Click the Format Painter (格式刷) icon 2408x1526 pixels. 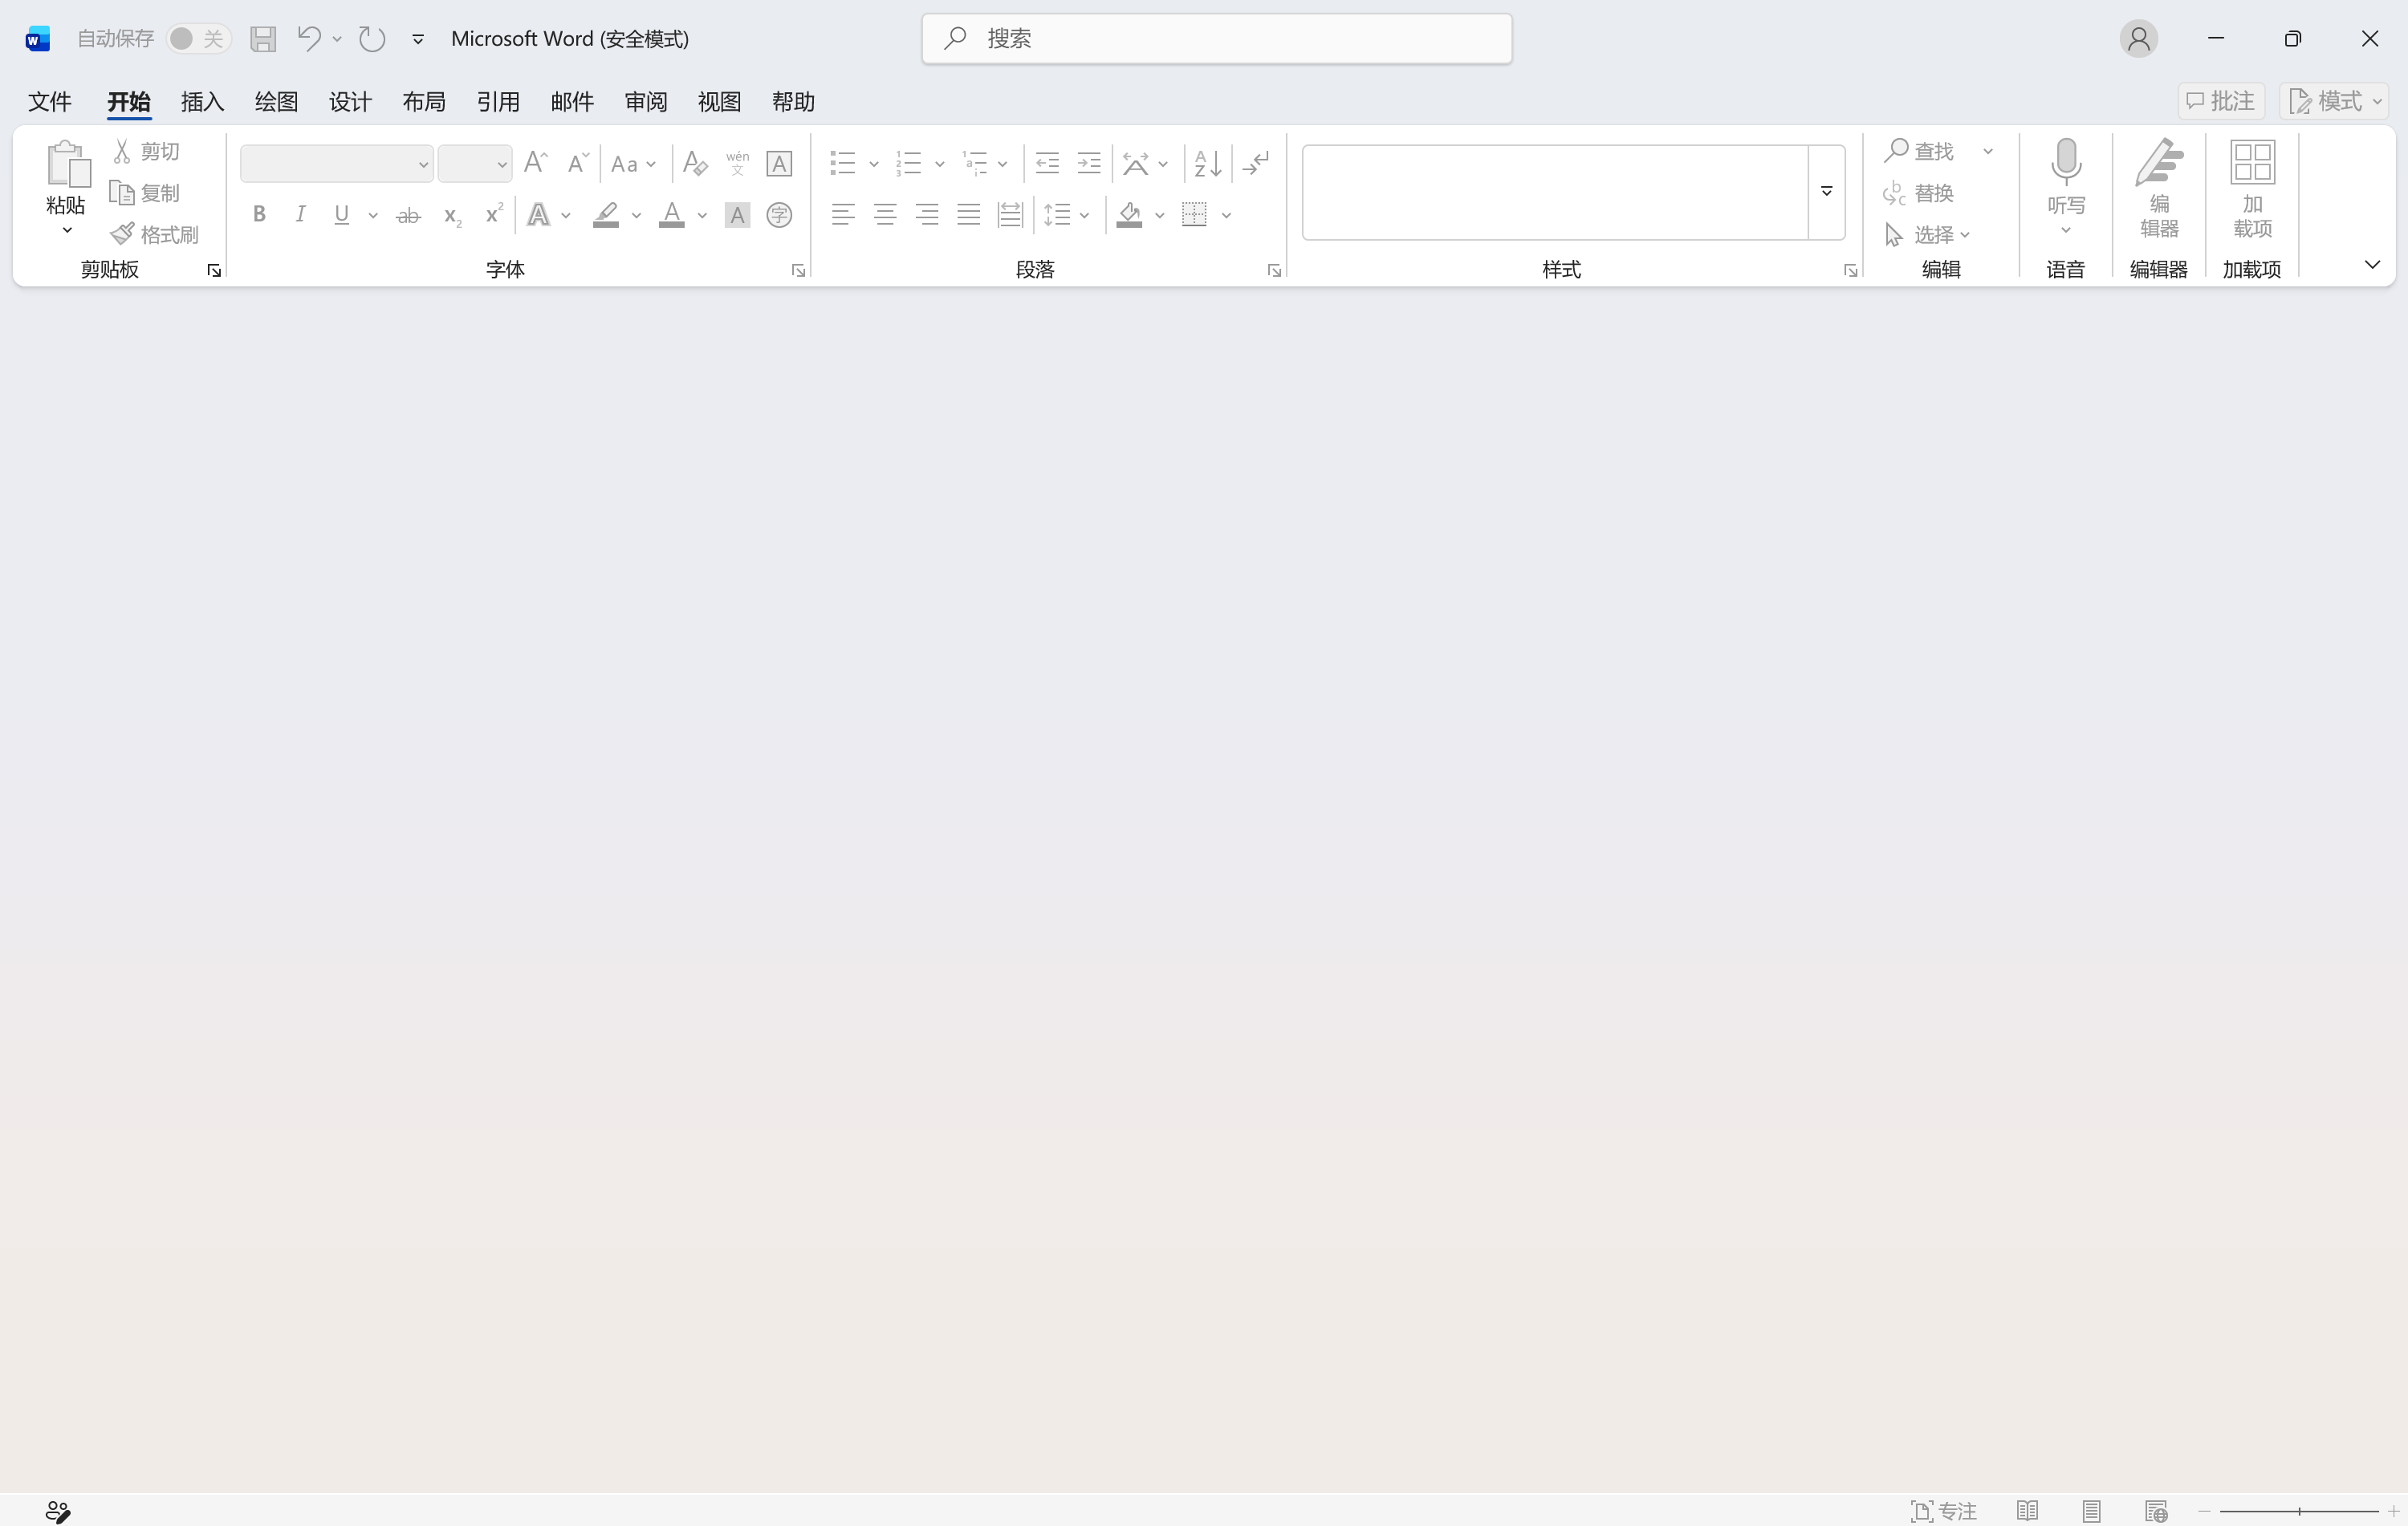(x=122, y=233)
